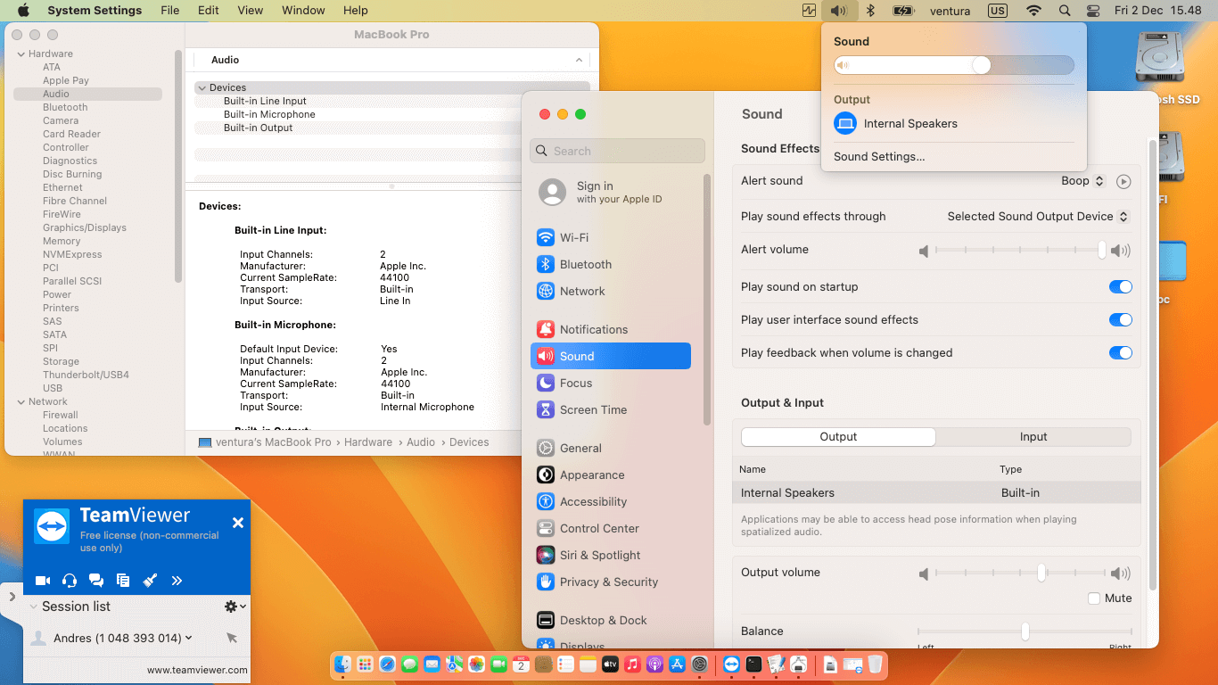Collapse the Audio section header chevron
The image size is (1218, 685).
(579, 60)
